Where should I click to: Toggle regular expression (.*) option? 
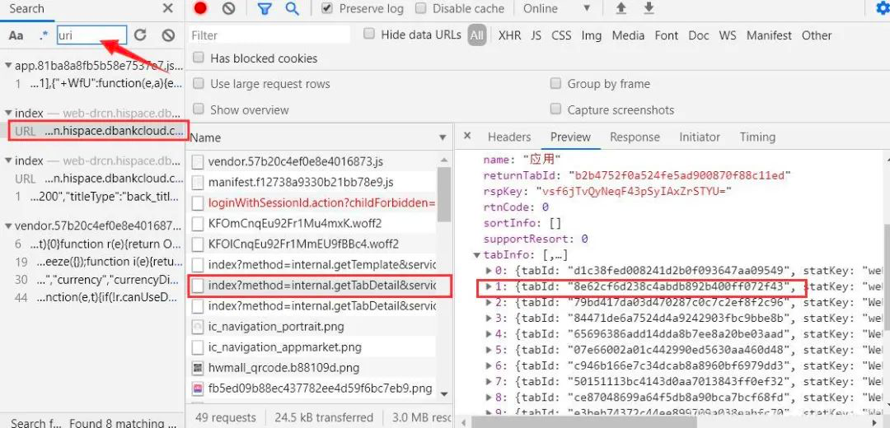pyautogui.click(x=44, y=35)
